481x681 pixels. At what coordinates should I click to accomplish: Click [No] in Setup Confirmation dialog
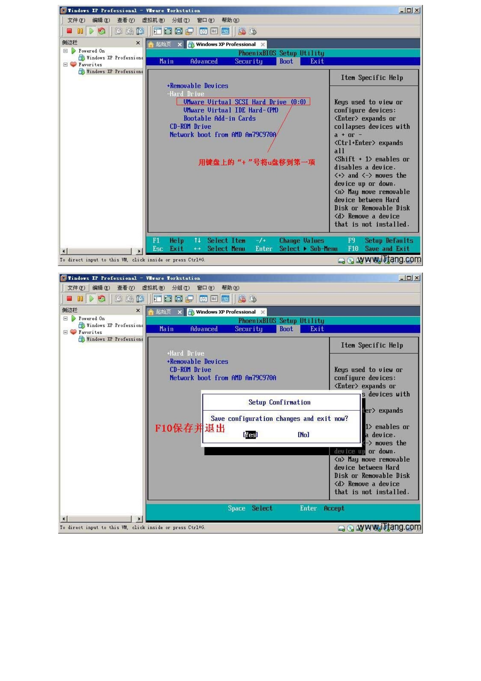304,435
